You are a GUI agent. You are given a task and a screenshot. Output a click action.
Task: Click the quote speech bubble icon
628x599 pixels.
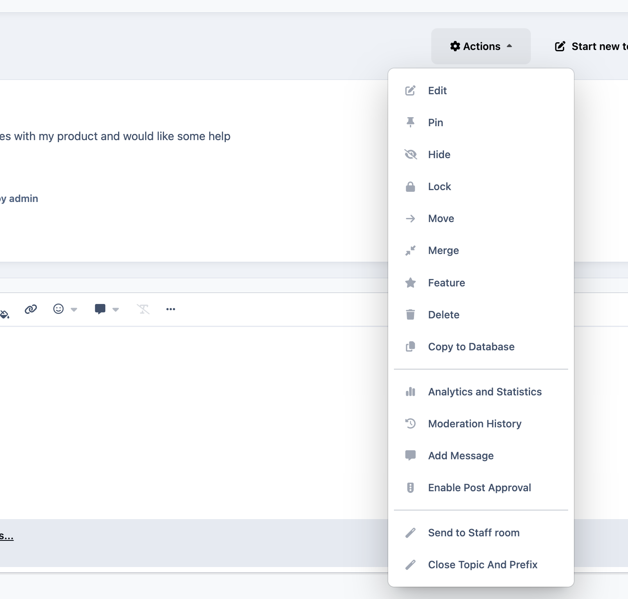pos(100,309)
